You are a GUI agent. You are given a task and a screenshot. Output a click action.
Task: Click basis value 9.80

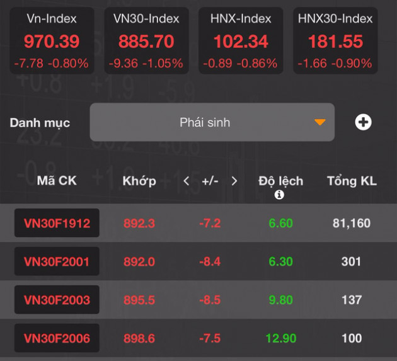(x=281, y=300)
